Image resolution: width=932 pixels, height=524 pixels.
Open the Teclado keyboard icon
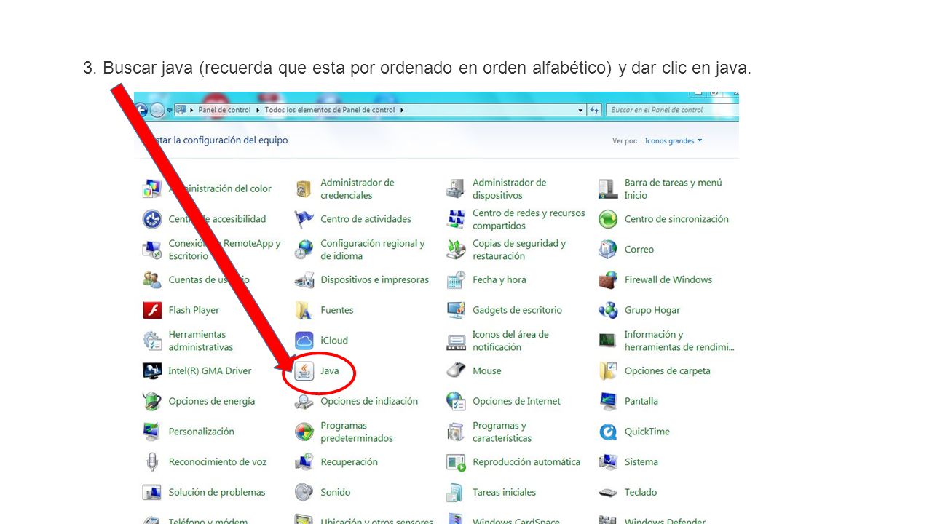click(x=608, y=493)
